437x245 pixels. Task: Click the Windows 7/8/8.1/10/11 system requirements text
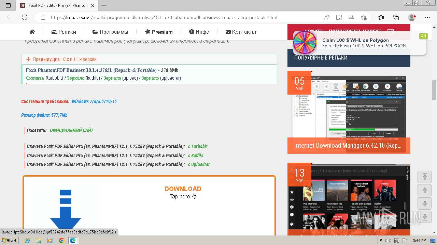tap(94, 101)
